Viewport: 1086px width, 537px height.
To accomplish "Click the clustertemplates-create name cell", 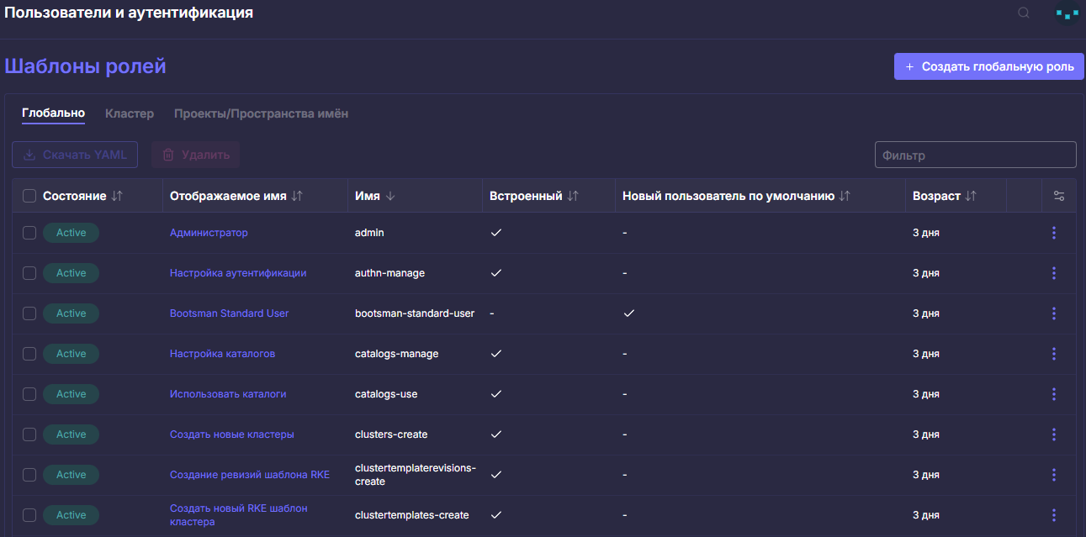I will coord(411,515).
